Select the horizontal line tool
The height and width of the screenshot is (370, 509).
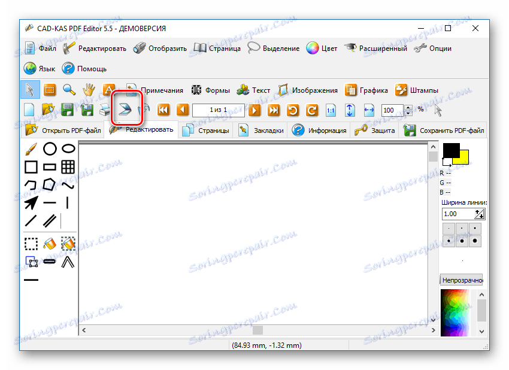(x=50, y=203)
